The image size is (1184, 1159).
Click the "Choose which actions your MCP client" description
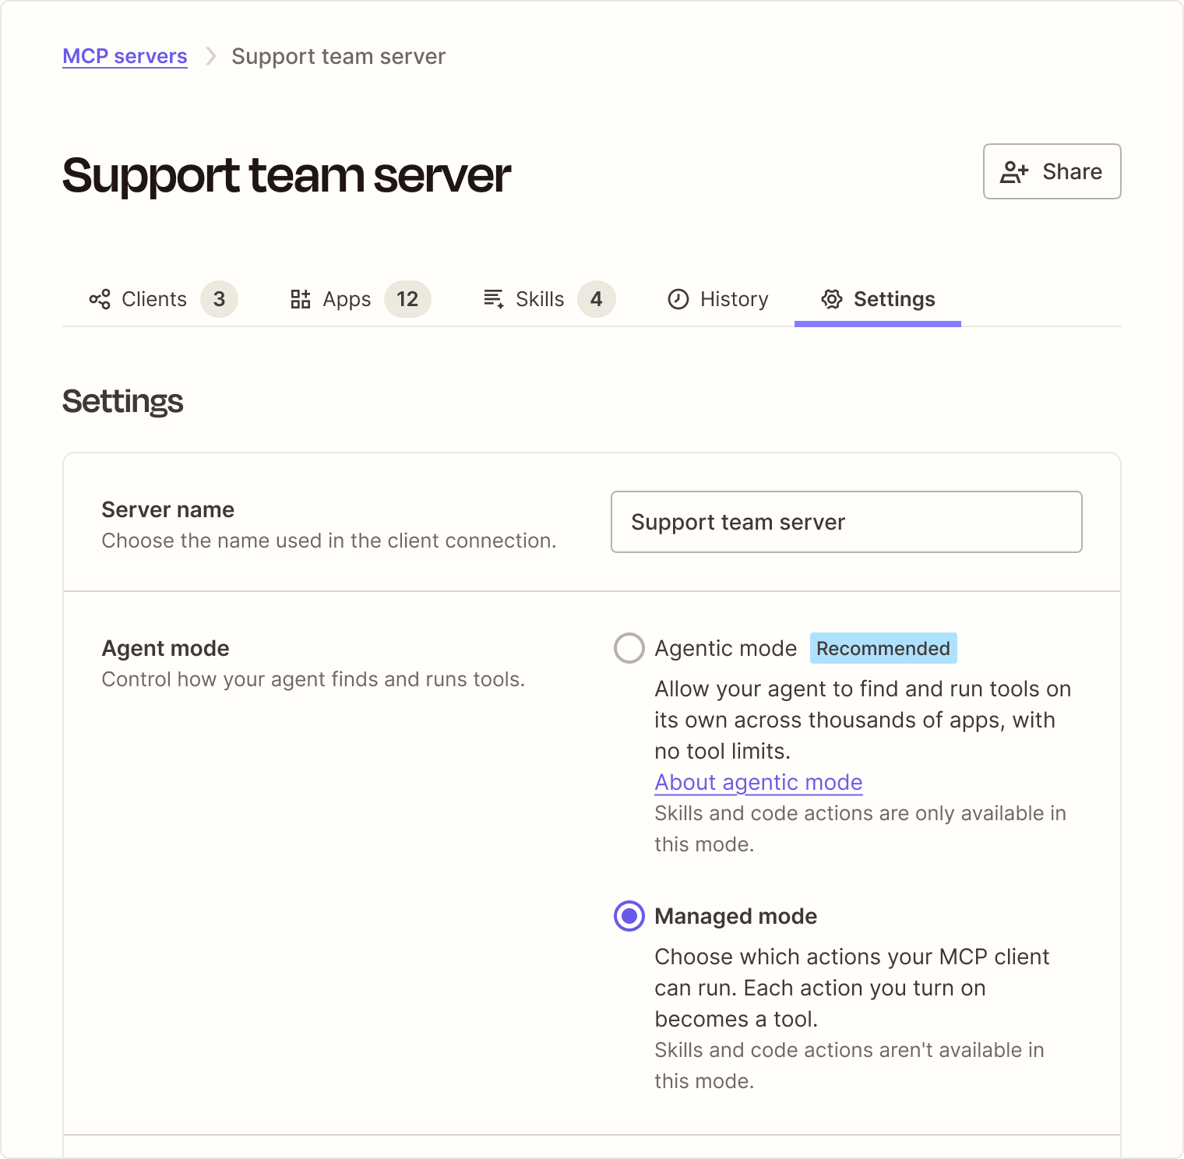[x=852, y=988]
